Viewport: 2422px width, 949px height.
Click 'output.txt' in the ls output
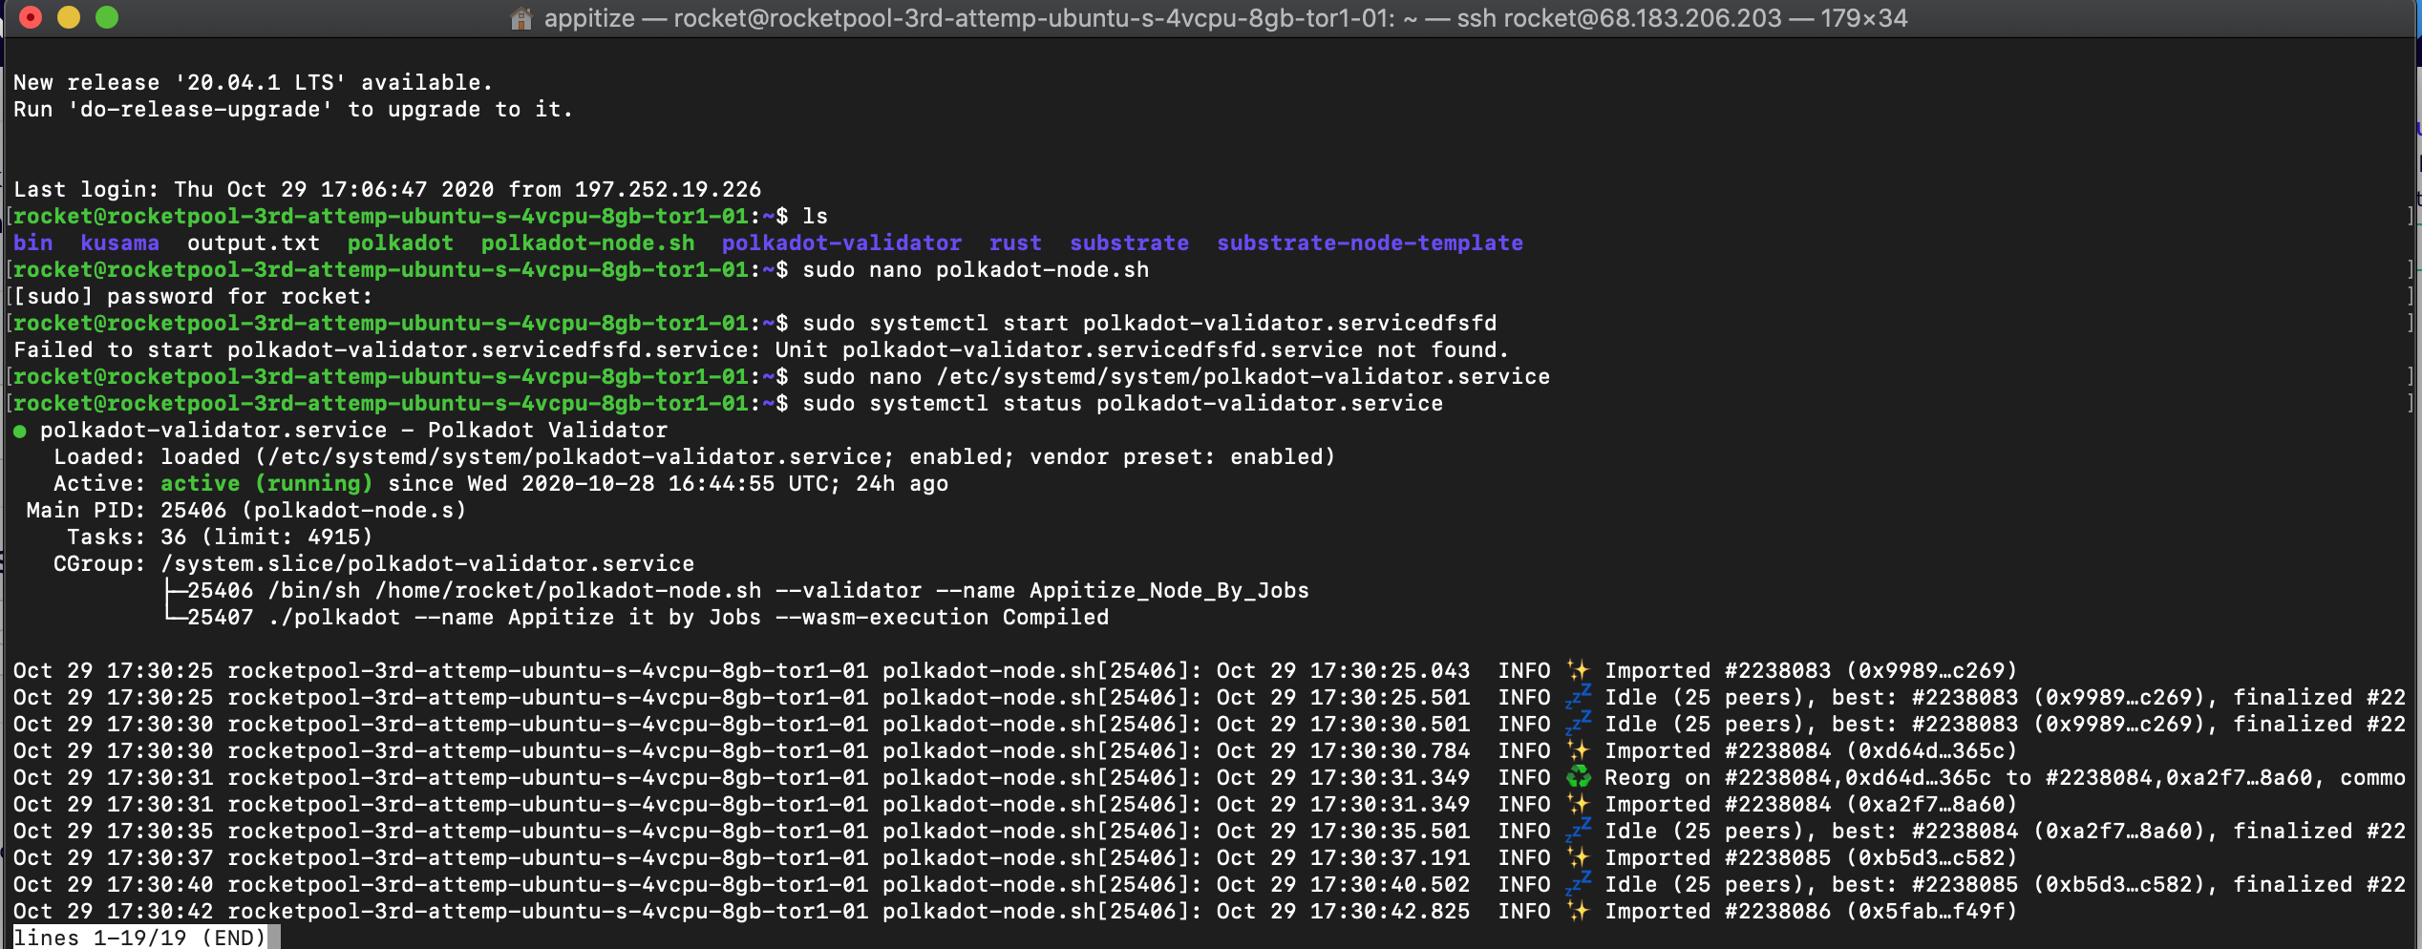point(253,243)
